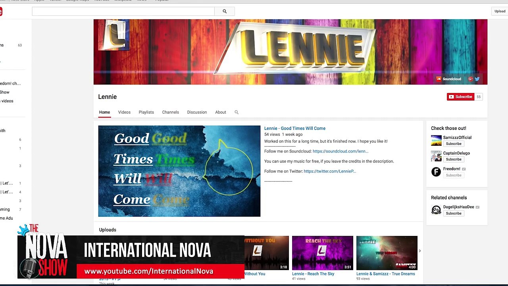Open the CaptainDelugo channel name link
This screenshot has width=508, height=286.
click(x=456, y=153)
